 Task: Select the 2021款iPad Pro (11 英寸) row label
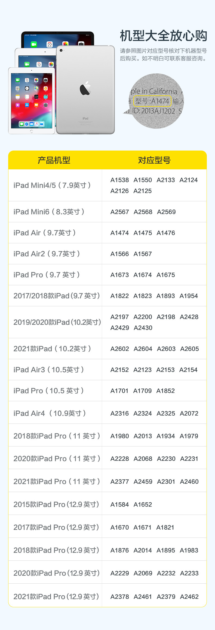57,482
